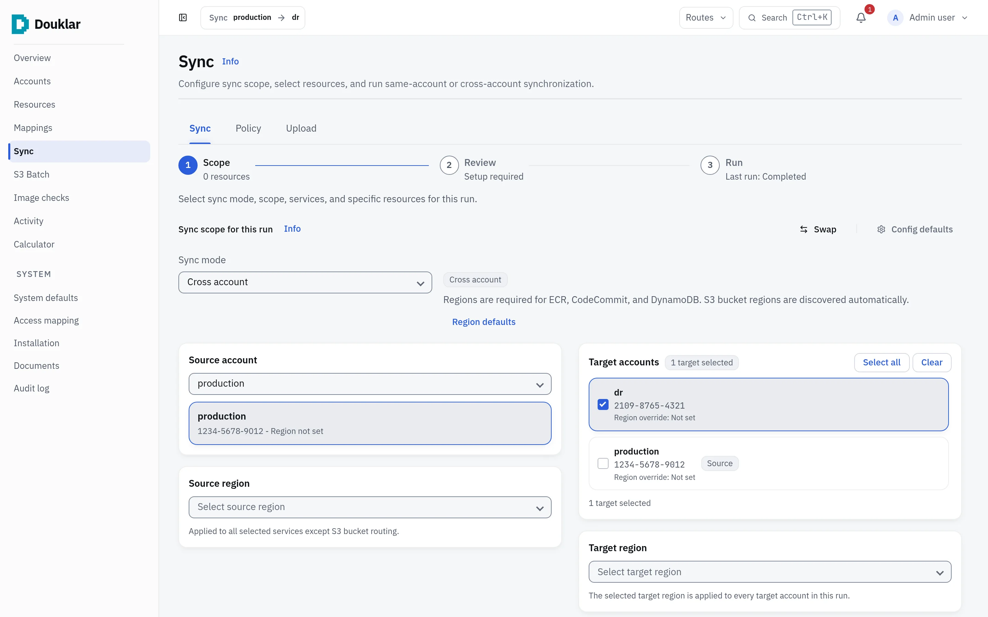
Task: Click step 1 Scope circle
Action: tap(188, 165)
